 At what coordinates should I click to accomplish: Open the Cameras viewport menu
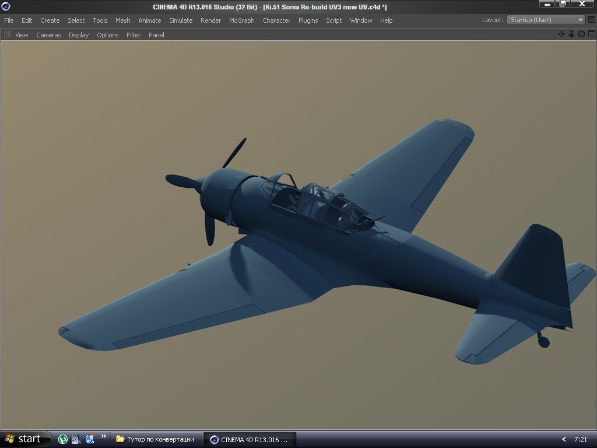pos(48,35)
